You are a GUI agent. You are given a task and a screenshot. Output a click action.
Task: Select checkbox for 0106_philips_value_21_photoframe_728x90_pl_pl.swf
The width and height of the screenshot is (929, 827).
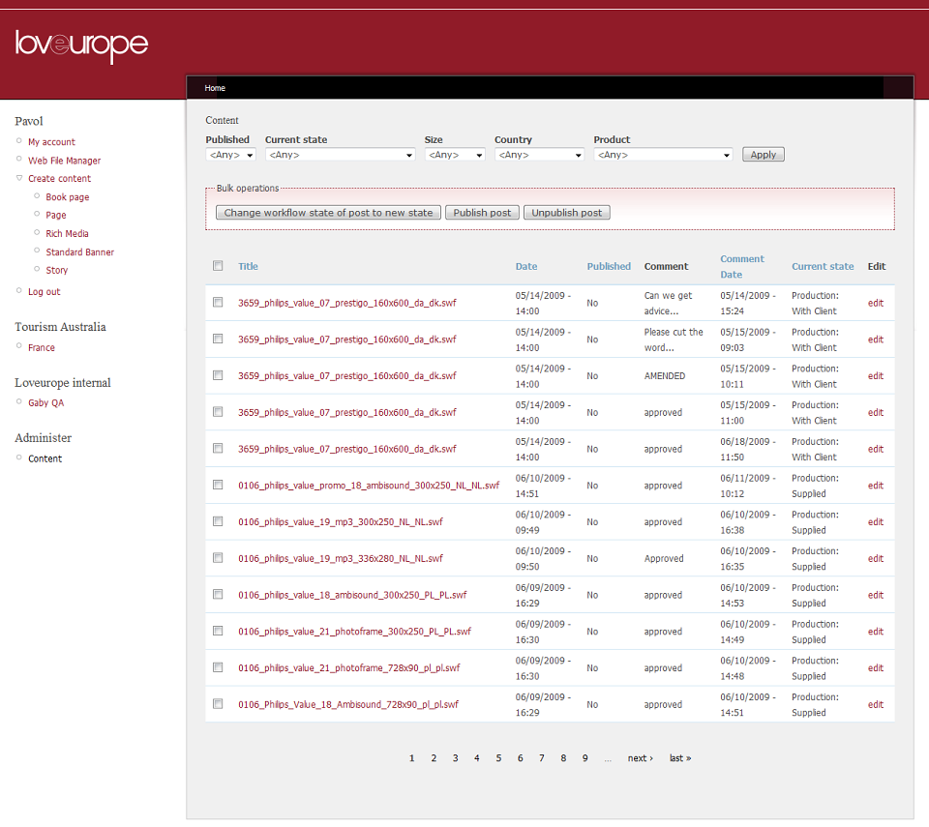pos(218,667)
